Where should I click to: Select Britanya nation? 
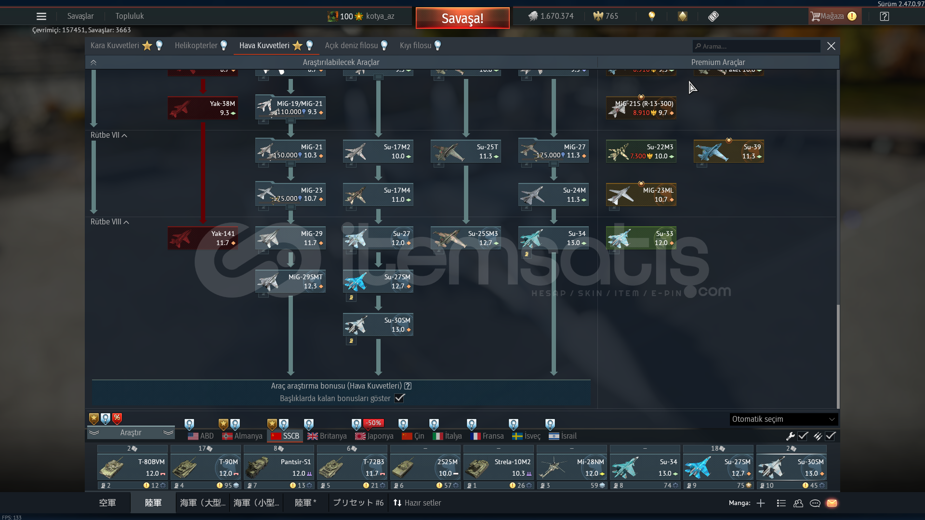[x=327, y=436]
